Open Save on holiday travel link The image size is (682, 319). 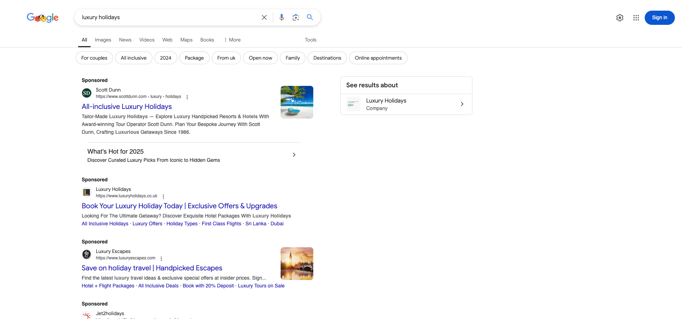click(152, 268)
